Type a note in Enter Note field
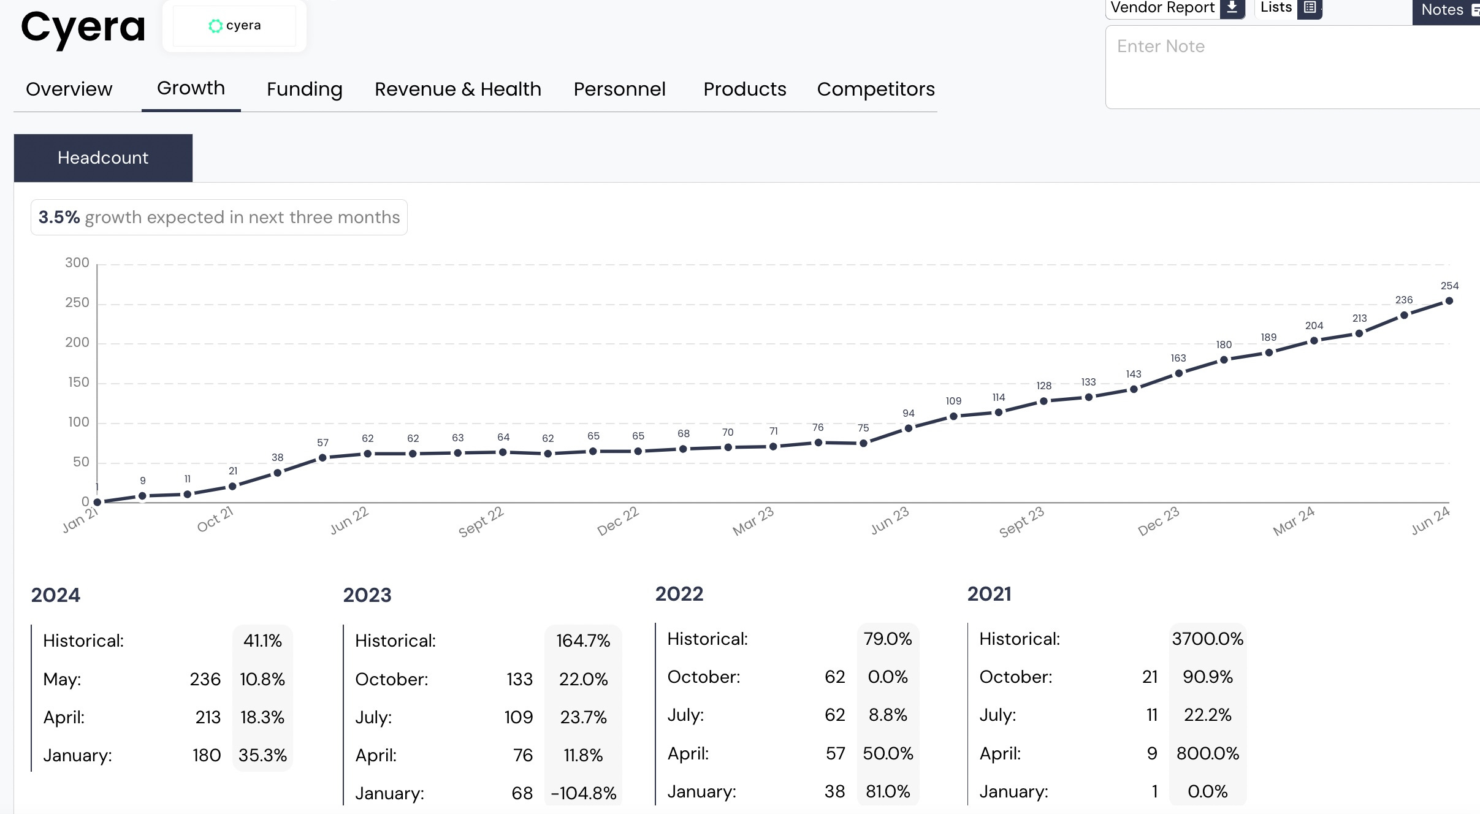 pyautogui.click(x=1292, y=67)
